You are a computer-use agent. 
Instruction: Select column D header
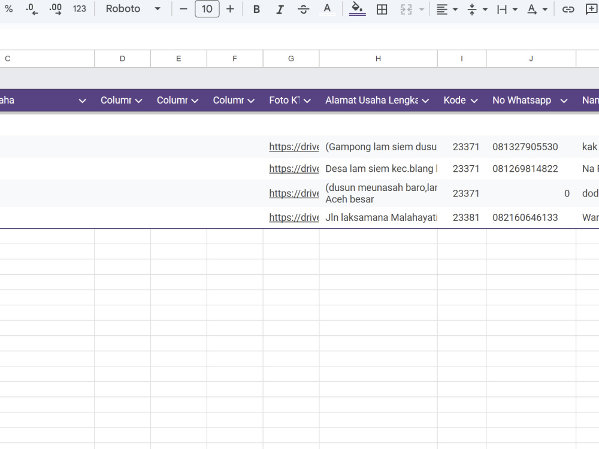click(x=122, y=59)
